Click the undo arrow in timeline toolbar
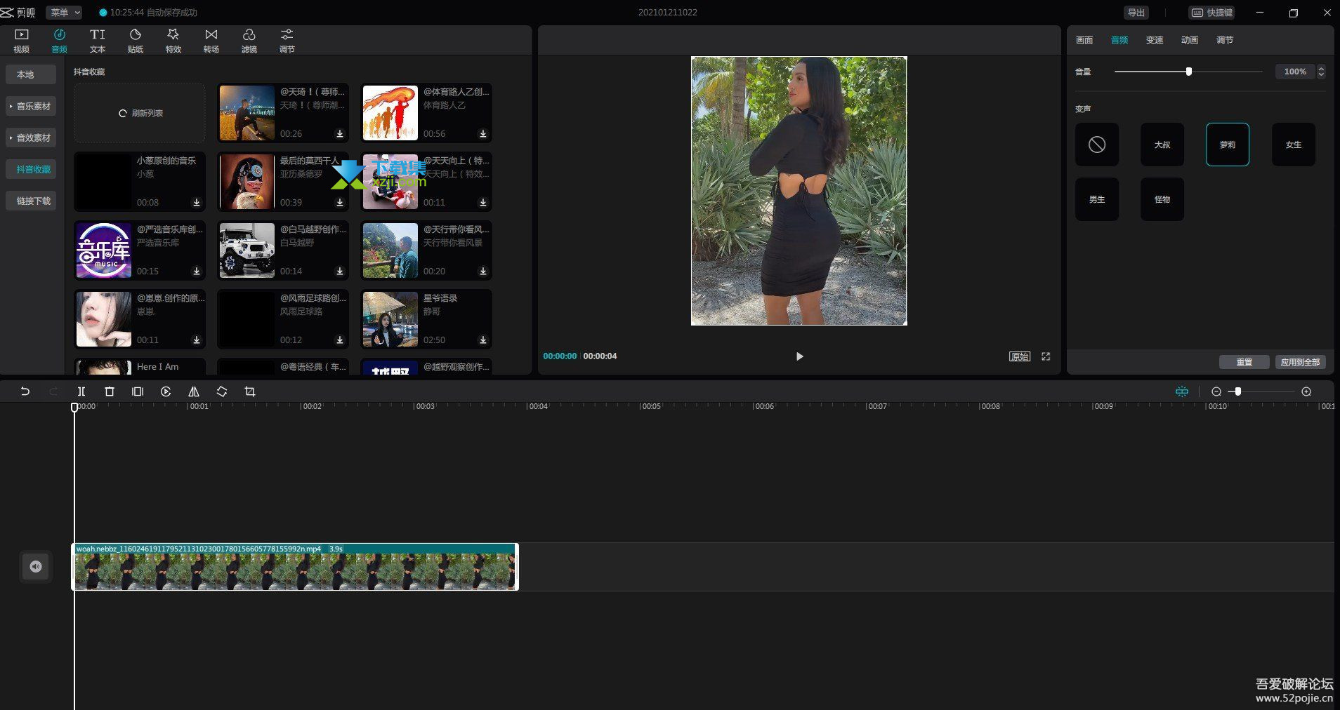Viewport: 1340px width, 710px height. tap(25, 391)
